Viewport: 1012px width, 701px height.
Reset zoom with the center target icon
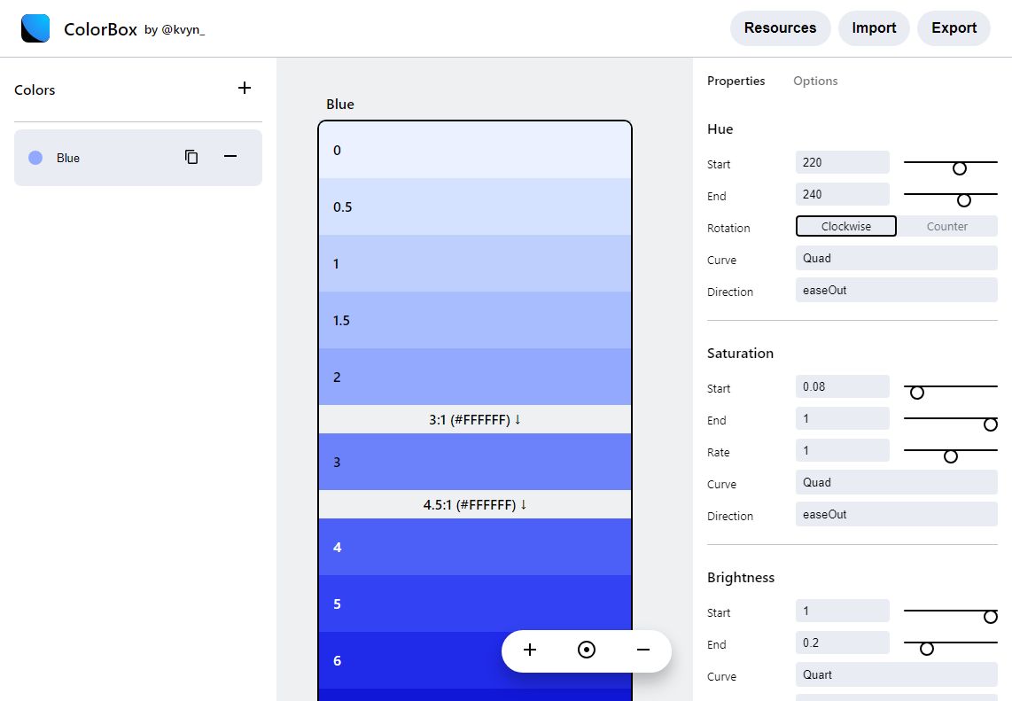(x=587, y=650)
